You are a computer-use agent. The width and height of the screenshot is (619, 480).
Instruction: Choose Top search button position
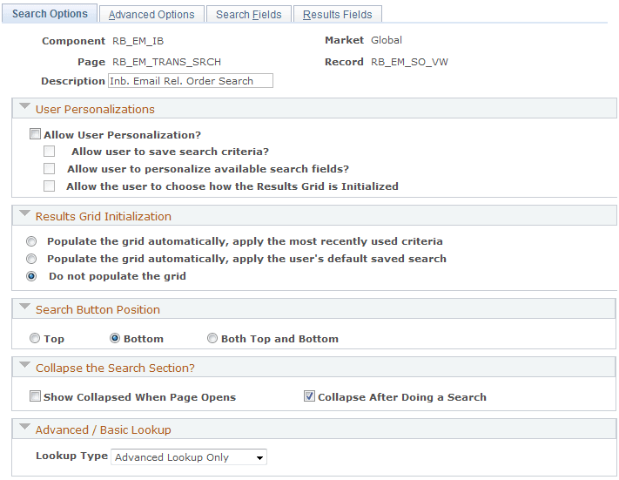point(35,338)
